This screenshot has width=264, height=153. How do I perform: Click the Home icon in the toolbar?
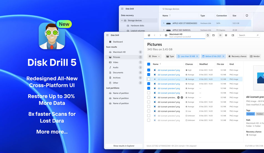149,35
